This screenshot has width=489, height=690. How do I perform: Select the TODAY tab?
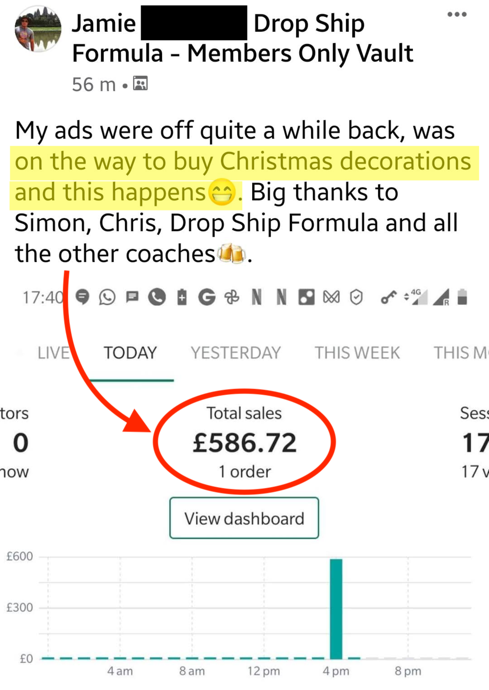tap(130, 353)
